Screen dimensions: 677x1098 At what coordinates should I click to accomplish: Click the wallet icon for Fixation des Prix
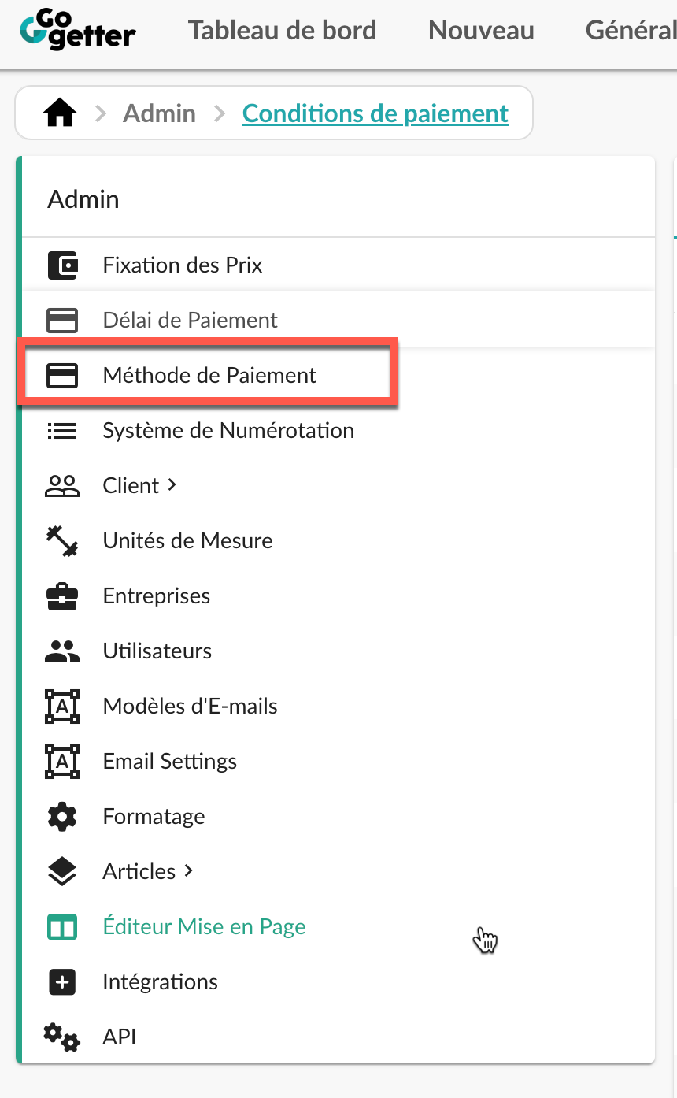pyautogui.click(x=62, y=265)
